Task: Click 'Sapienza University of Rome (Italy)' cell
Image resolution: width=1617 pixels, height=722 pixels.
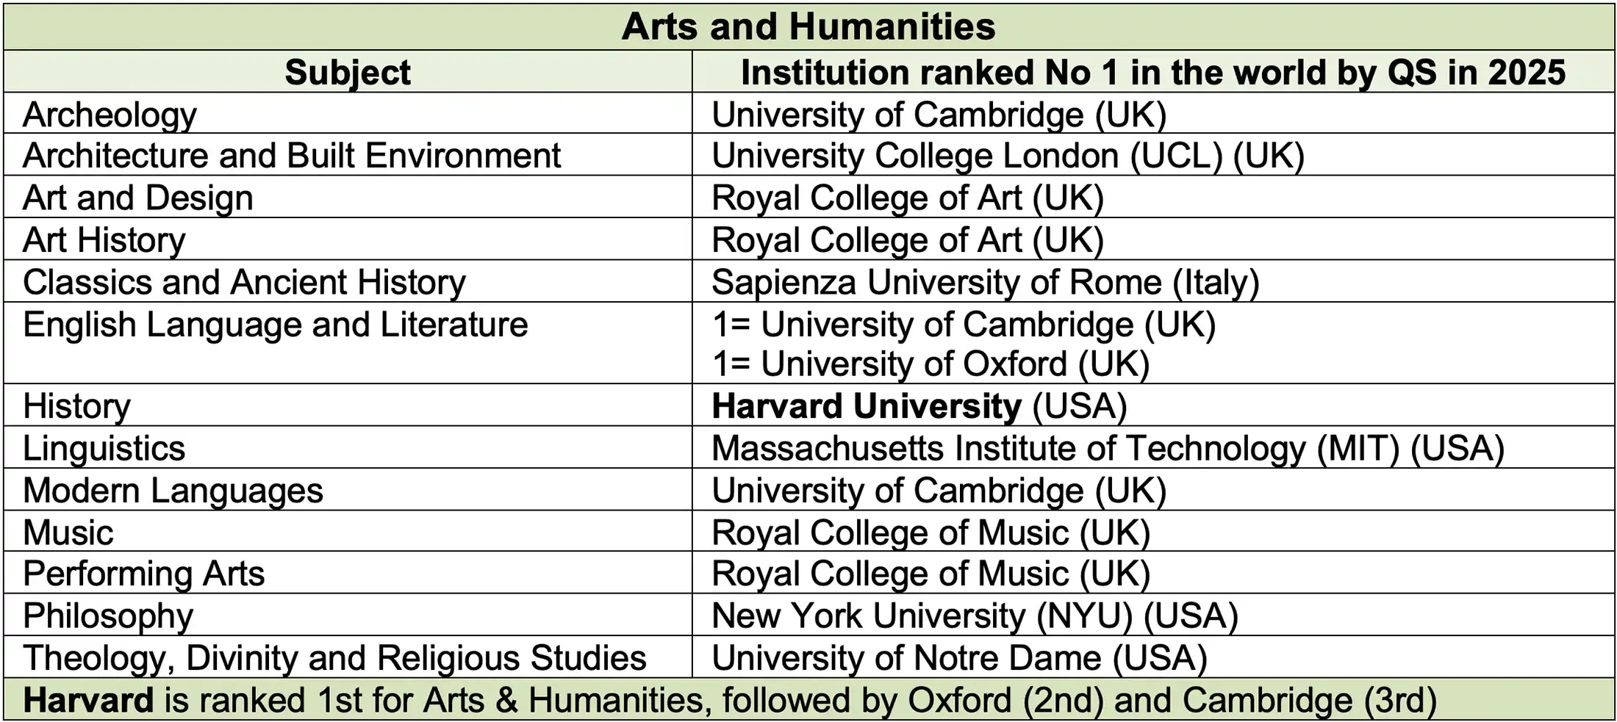Action: [985, 282]
